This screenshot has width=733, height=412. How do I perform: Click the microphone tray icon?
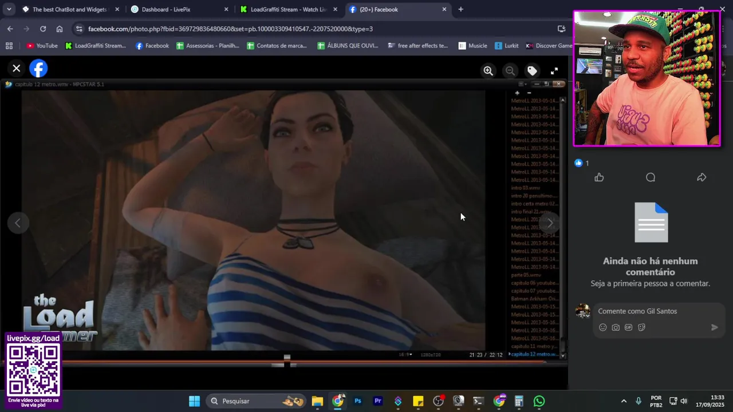[639, 401]
